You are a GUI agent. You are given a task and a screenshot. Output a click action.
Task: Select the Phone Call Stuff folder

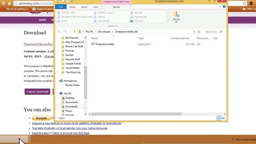pyautogui.click(x=74, y=46)
